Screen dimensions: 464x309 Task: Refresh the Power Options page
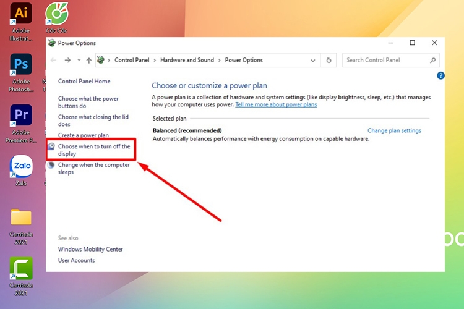tap(329, 61)
